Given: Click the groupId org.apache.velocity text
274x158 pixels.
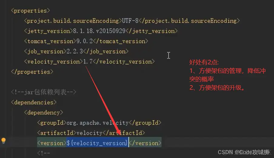Looking at the screenshot, I should point(97,123).
